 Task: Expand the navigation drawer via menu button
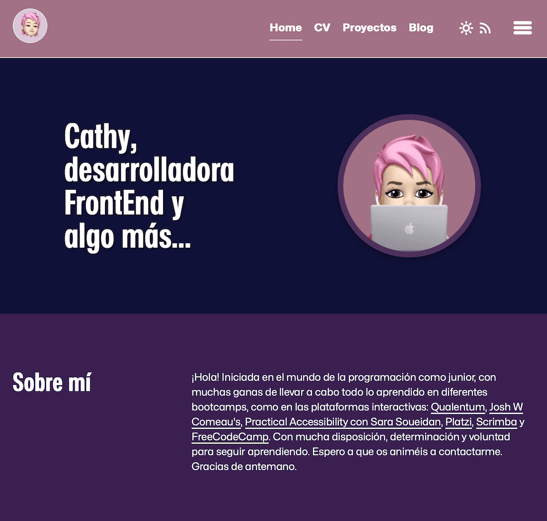click(522, 27)
